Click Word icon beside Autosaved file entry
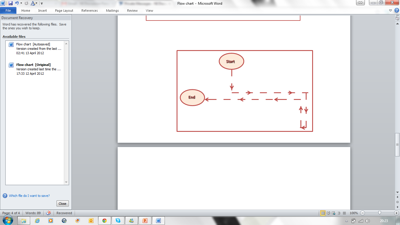The height and width of the screenshot is (225, 400). click(x=11, y=45)
